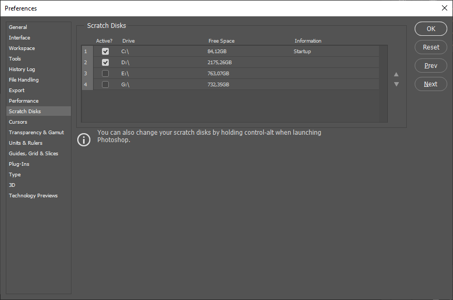Select Tools in the preferences sidebar
The image size is (453, 300).
[38, 59]
